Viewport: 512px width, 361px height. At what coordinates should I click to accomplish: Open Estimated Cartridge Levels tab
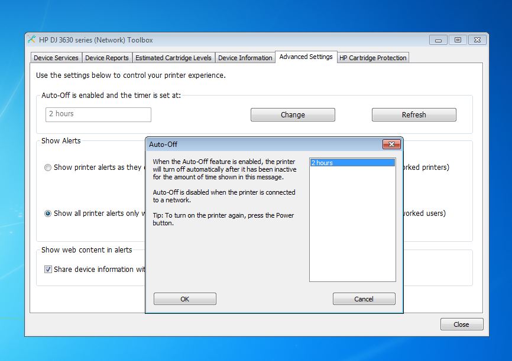173,58
